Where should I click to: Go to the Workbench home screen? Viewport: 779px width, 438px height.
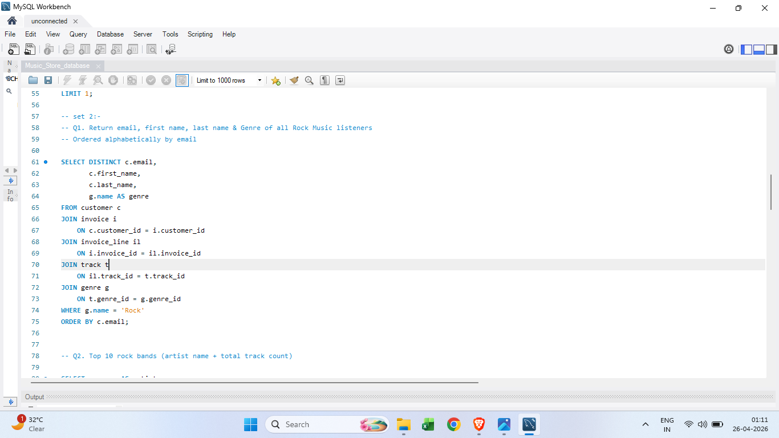point(12,21)
